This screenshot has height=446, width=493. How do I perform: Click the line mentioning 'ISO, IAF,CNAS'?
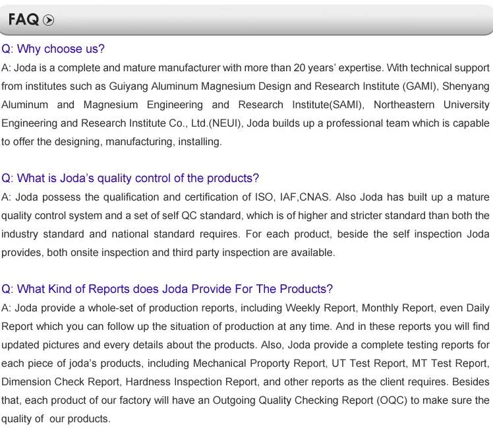click(245, 197)
